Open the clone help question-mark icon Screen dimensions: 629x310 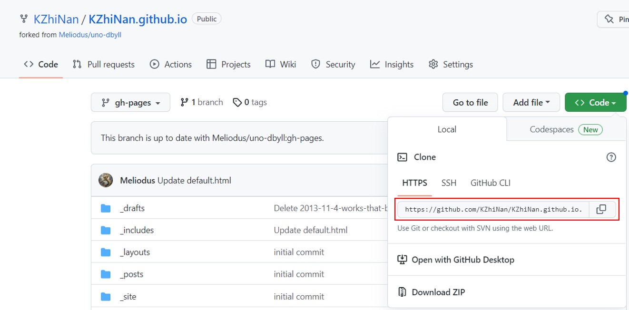click(x=611, y=157)
